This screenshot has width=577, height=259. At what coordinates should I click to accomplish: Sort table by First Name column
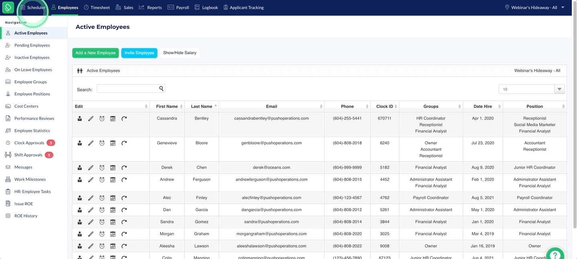click(167, 106)
